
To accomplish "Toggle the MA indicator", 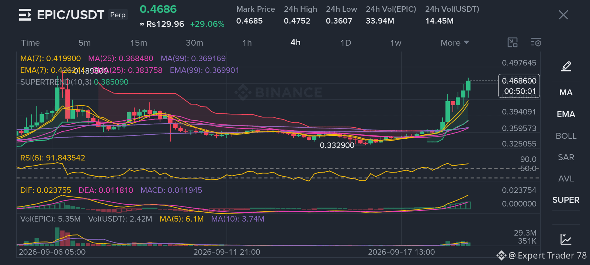I will [566, 93].
